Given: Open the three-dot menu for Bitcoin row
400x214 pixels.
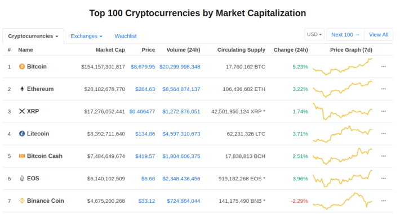Looking at the screenshot, I should click(384, 67).
